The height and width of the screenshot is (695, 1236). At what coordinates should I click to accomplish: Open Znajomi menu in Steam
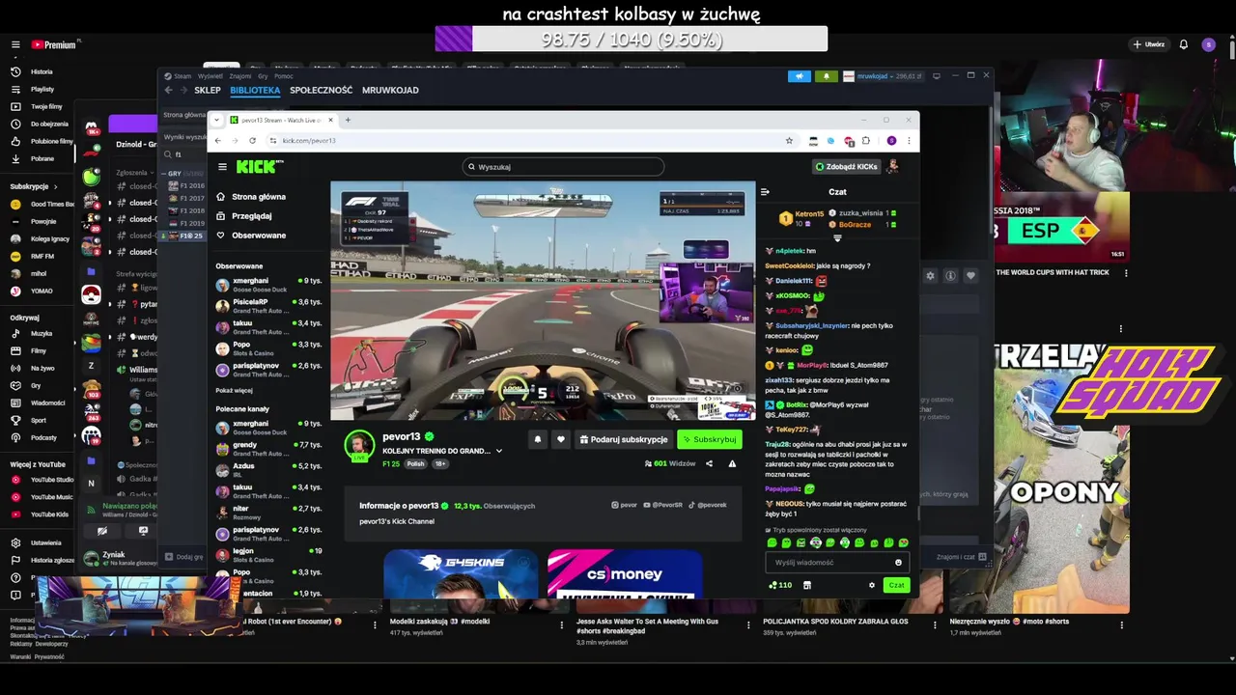coord(240,76)
